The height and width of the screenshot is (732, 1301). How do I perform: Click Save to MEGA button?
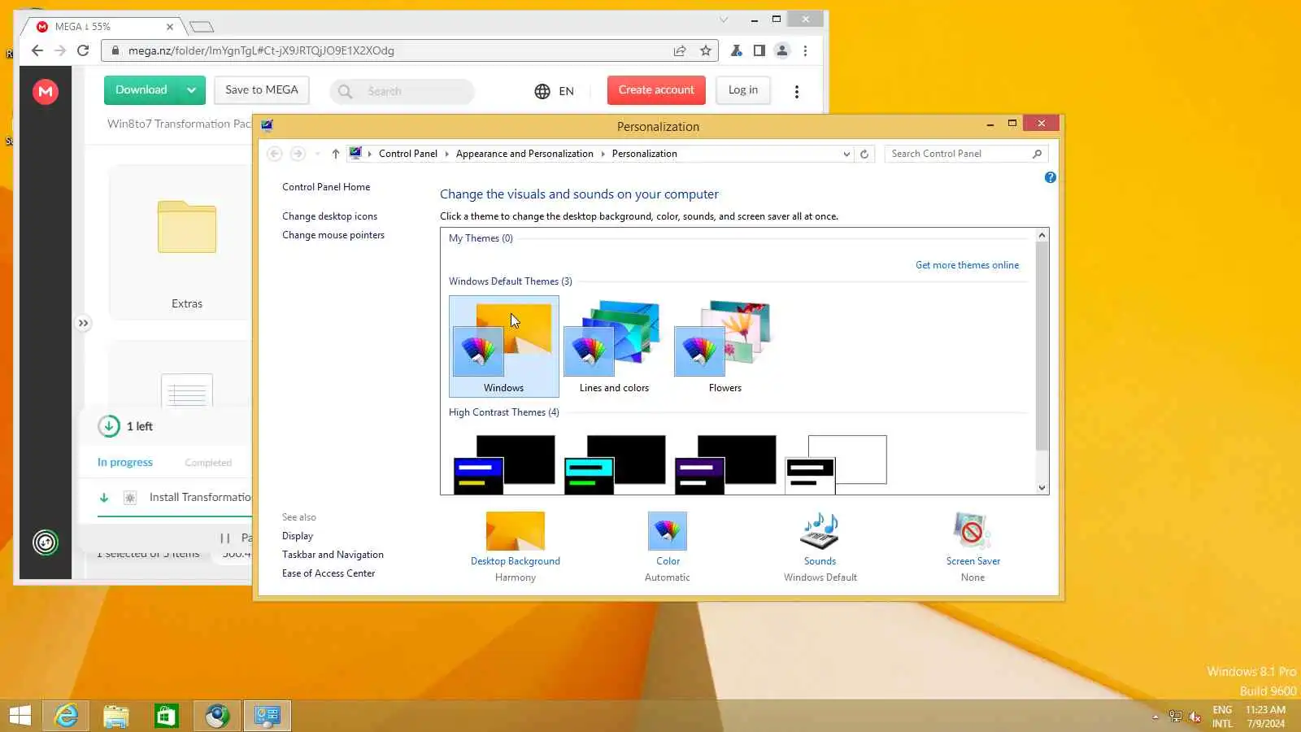click(262, 90)
